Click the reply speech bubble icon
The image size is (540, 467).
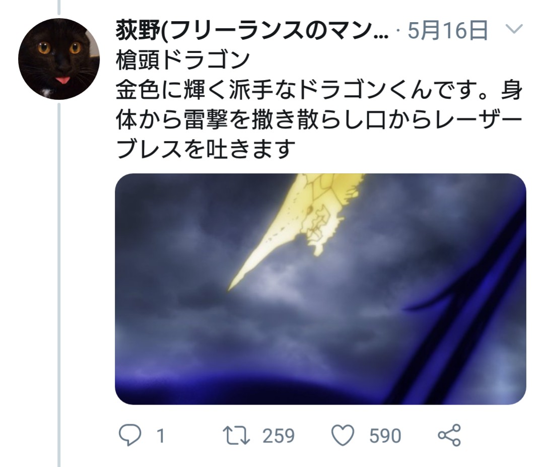[130, 435]
